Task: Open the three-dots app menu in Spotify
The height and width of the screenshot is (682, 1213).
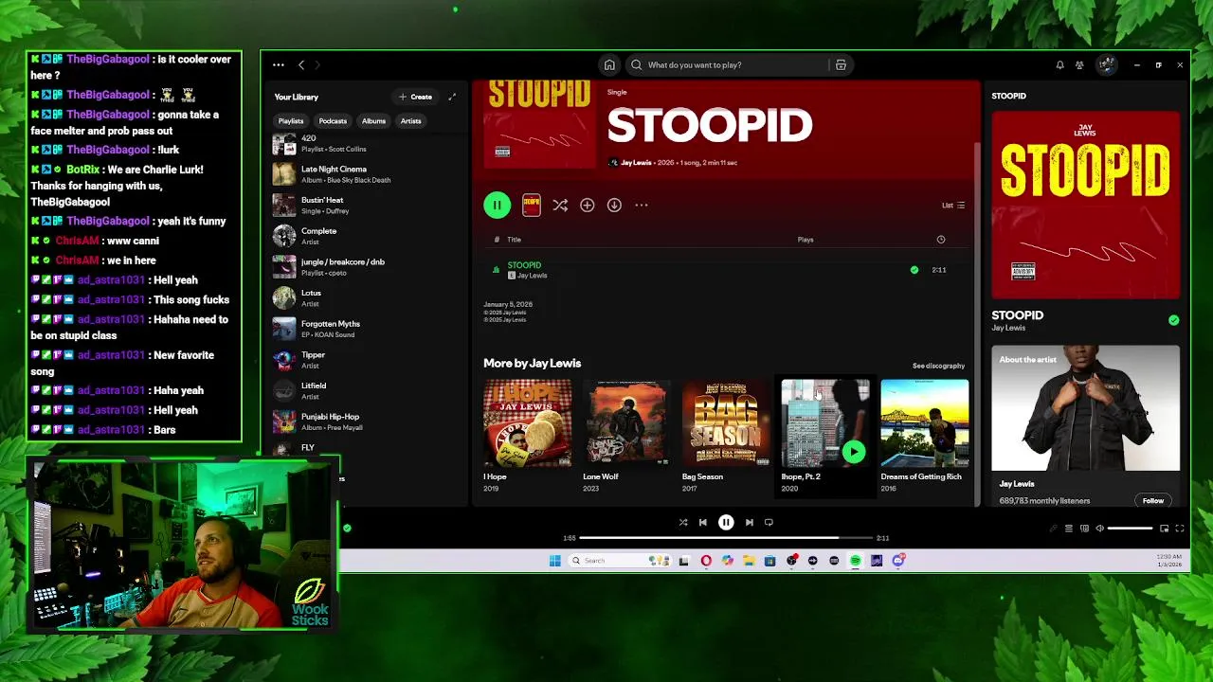Action: pyautogui.click(x=278, y=65)
